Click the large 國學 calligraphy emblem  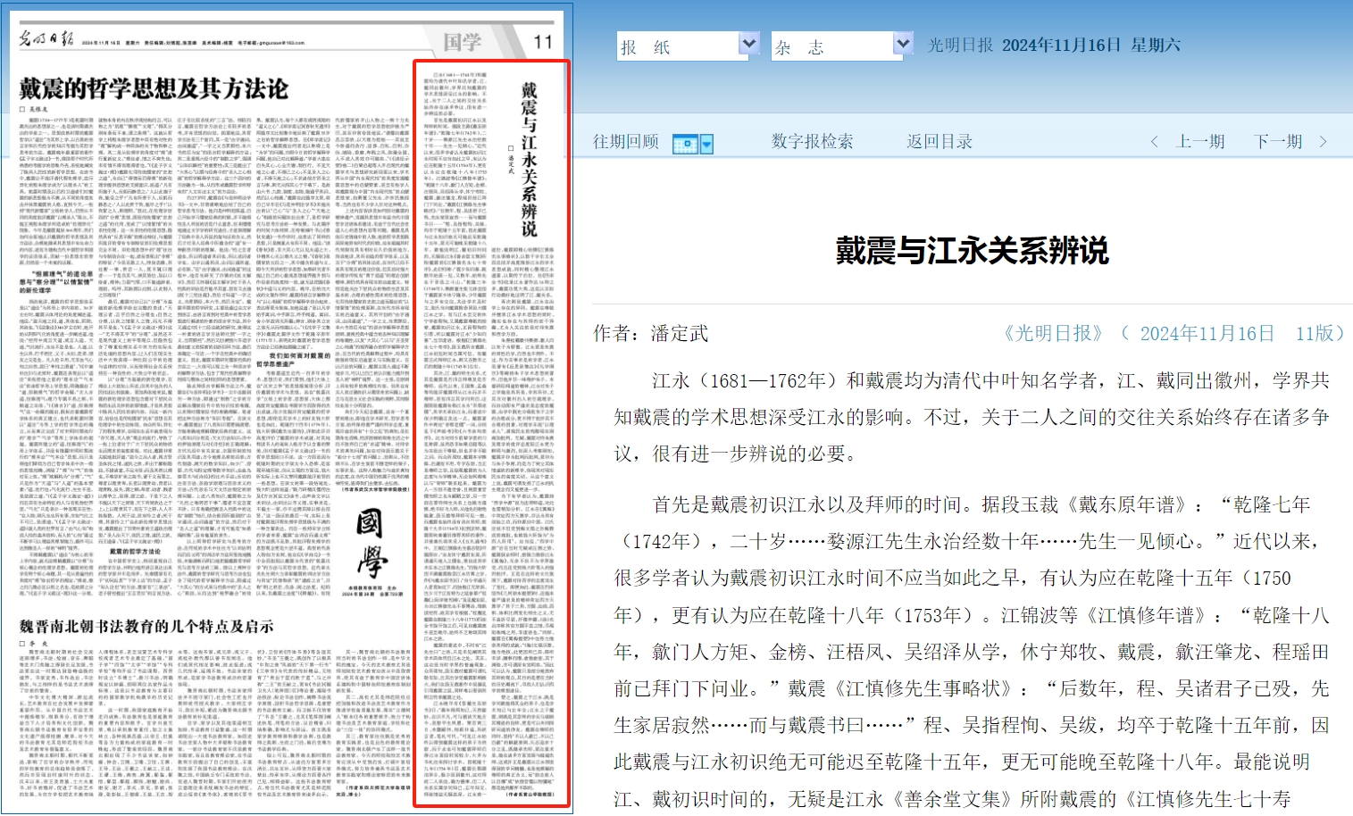click(x=371, y=543)
